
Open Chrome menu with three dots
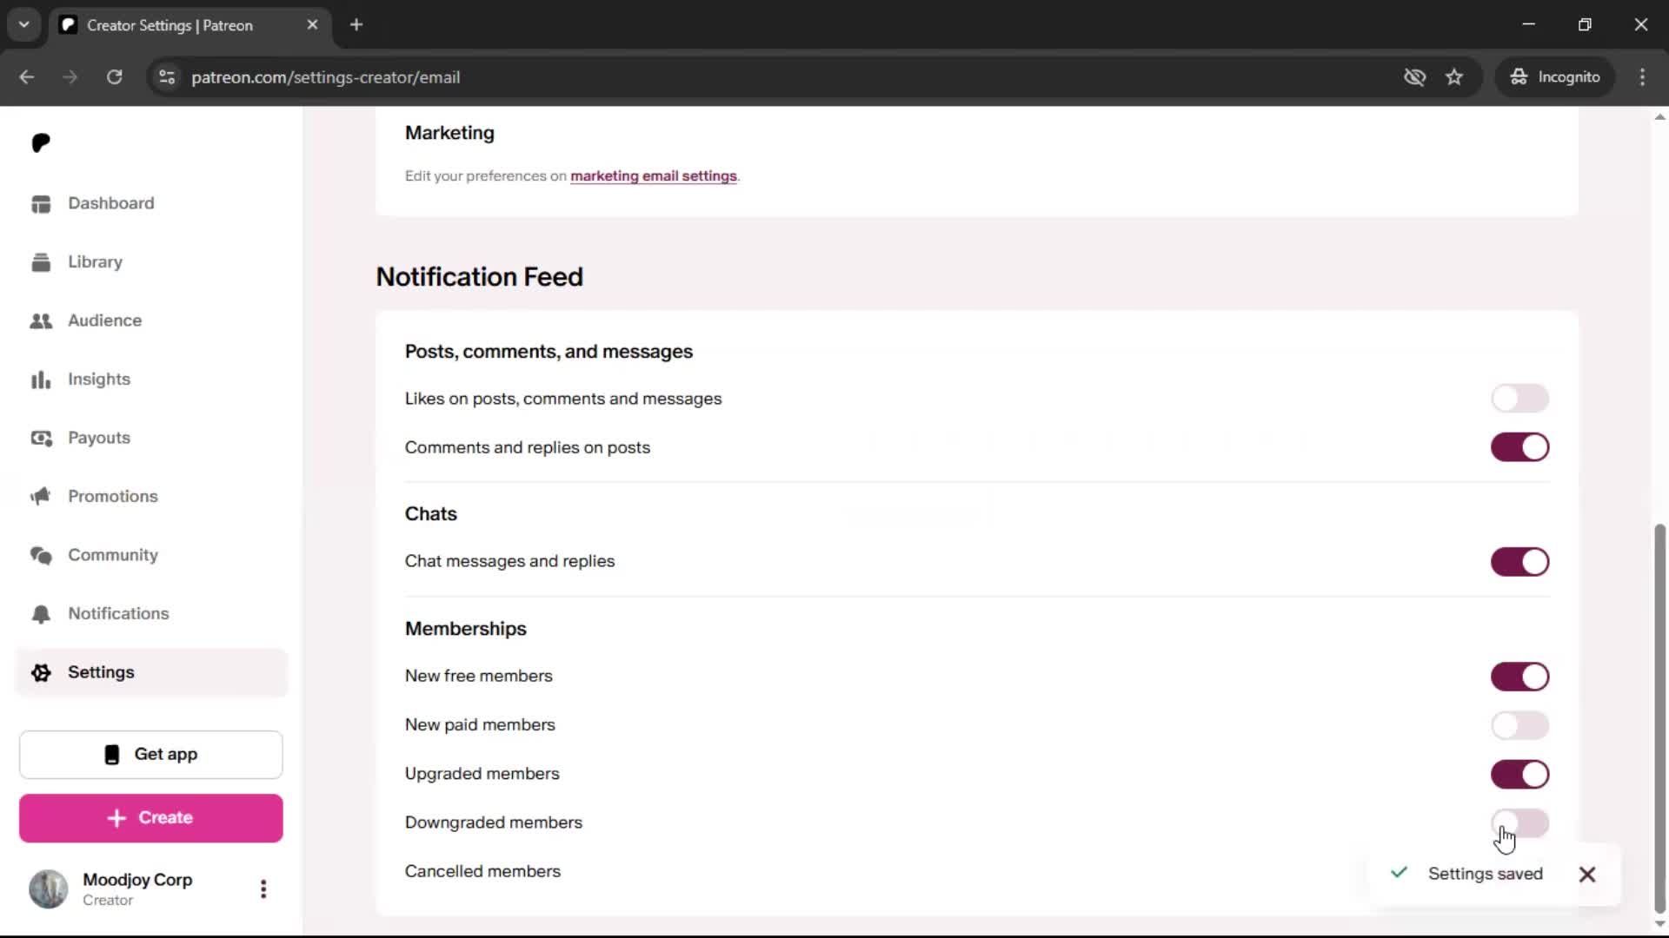click(1642, 77)
